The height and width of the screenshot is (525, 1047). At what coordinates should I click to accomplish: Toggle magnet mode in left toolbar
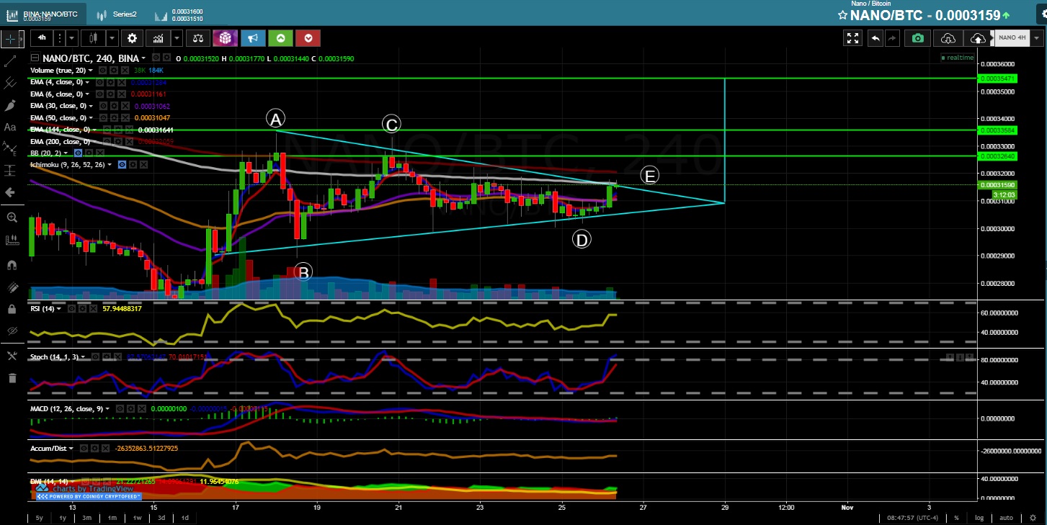coord(11,264)
